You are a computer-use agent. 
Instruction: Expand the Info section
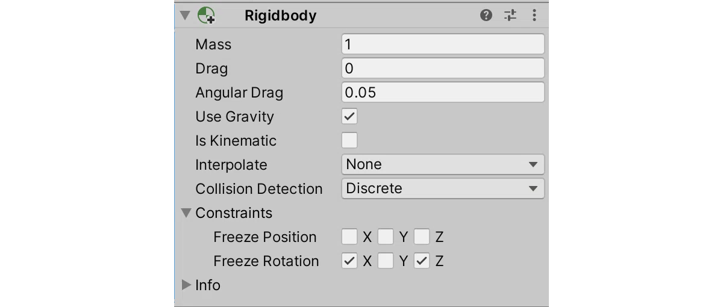(187, 285)
